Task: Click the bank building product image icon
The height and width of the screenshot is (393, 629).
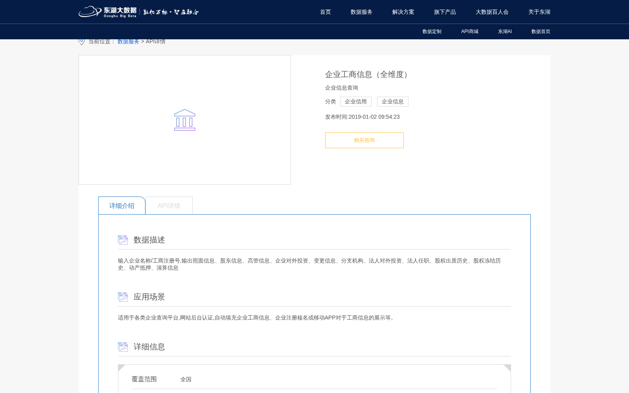Action: tap(185, 120)
